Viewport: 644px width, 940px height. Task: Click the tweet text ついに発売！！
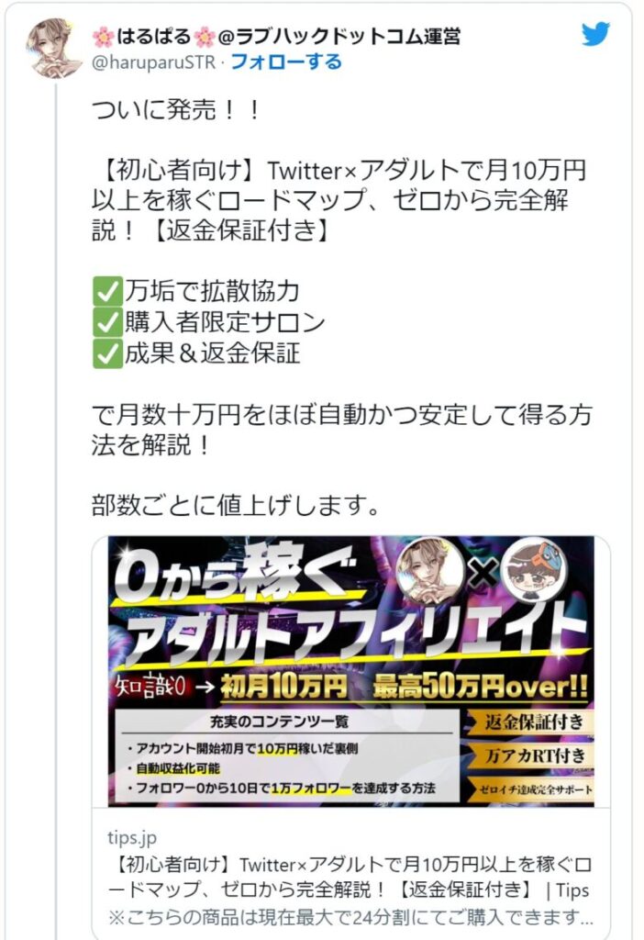175,110
